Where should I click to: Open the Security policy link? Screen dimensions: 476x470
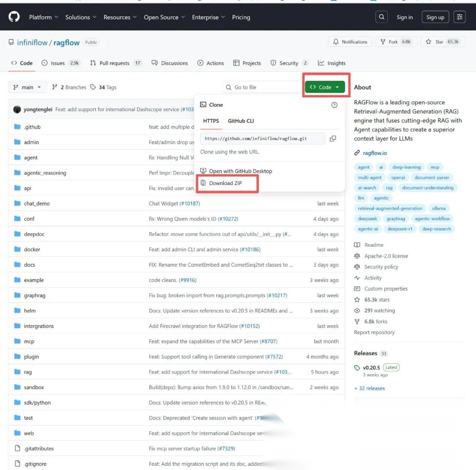click(381, 267)
